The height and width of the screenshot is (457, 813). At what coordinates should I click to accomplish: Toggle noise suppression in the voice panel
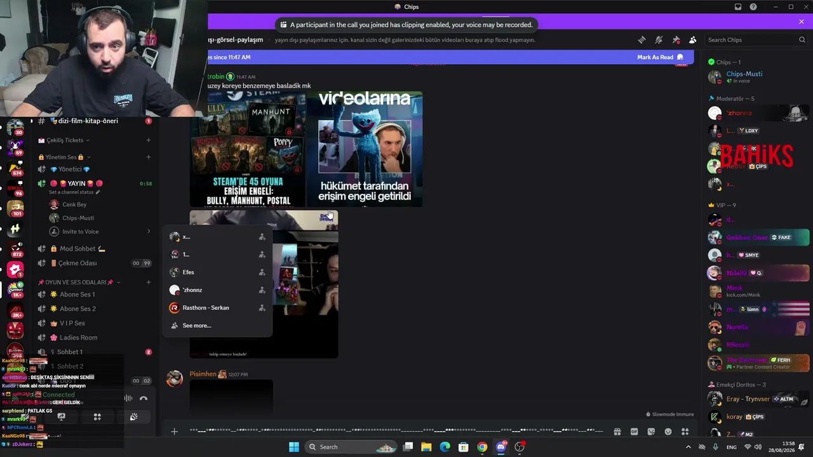[129, 399]
